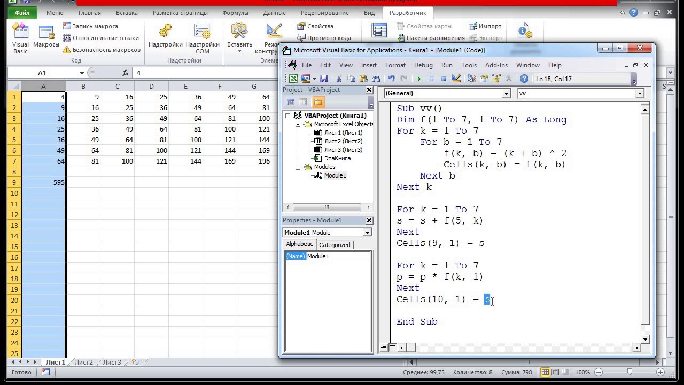684x385 pixels.
Task: Open the Tools menu in VBA
Action: 469,65
